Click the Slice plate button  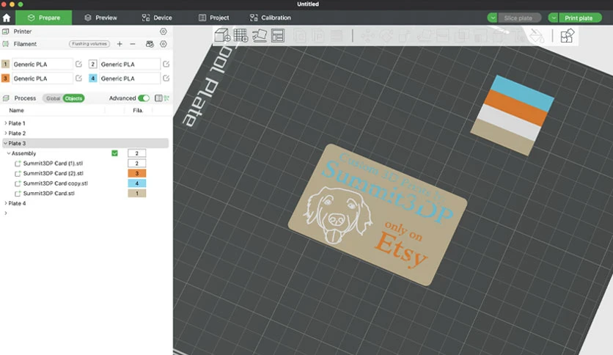pyautogui.click(x=519, y=18)
